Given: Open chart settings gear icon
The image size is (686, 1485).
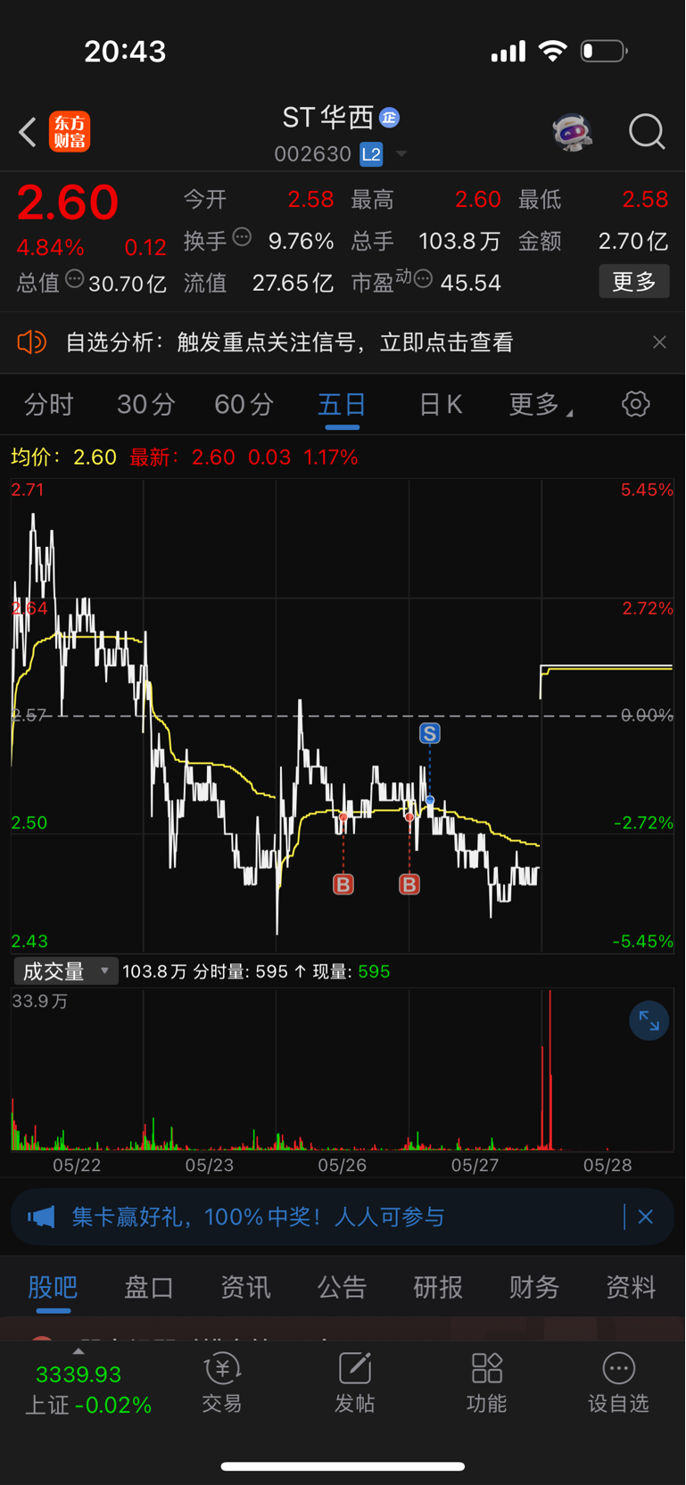Looking at the screenshot, I should pyautogui.click(x=636, y=404).
